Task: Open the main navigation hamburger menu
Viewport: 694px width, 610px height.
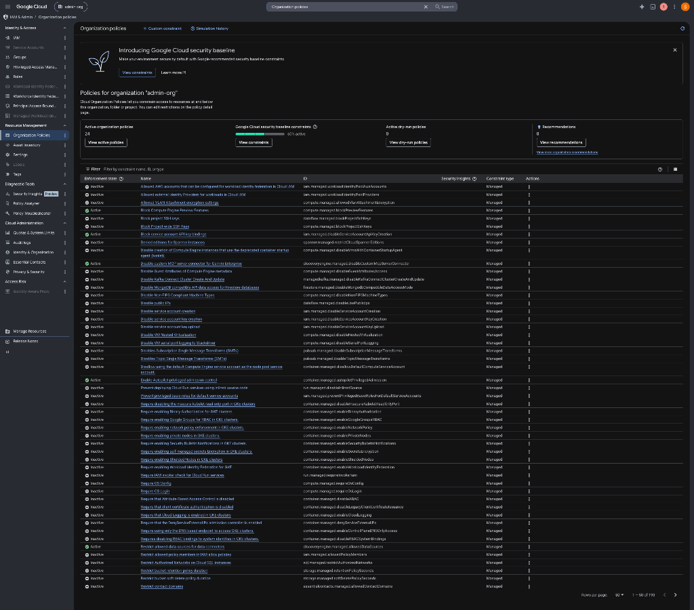Action: [7, 7]
